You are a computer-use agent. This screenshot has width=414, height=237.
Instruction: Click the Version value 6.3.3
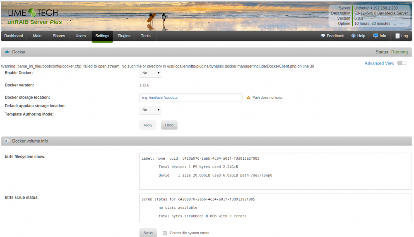tap(359, 19)
